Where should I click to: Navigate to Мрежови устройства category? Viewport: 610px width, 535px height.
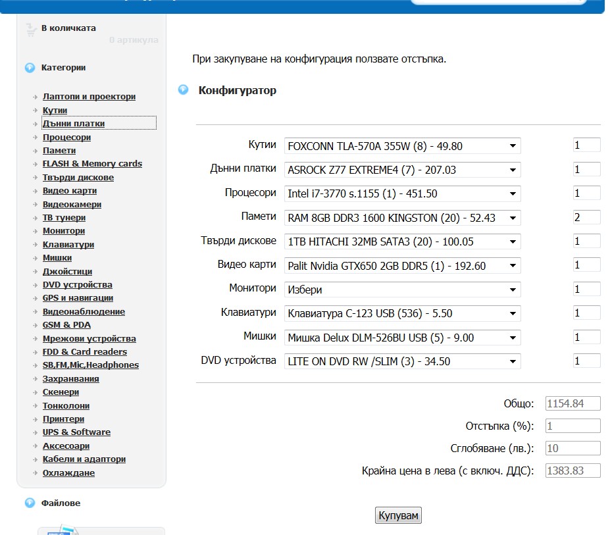[89, 339]
